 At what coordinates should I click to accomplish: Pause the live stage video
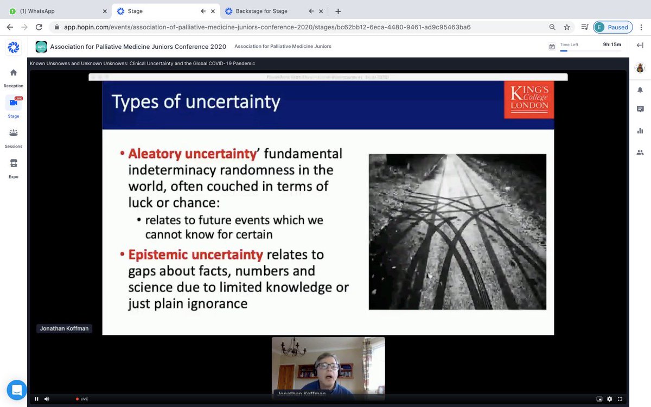(x=37, y=399)
